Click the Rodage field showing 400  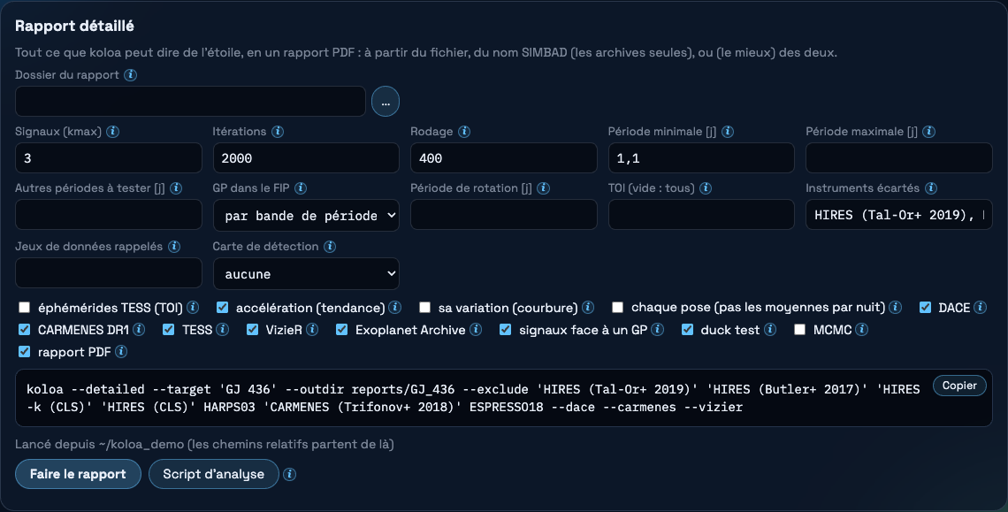[x=503, y=158]
